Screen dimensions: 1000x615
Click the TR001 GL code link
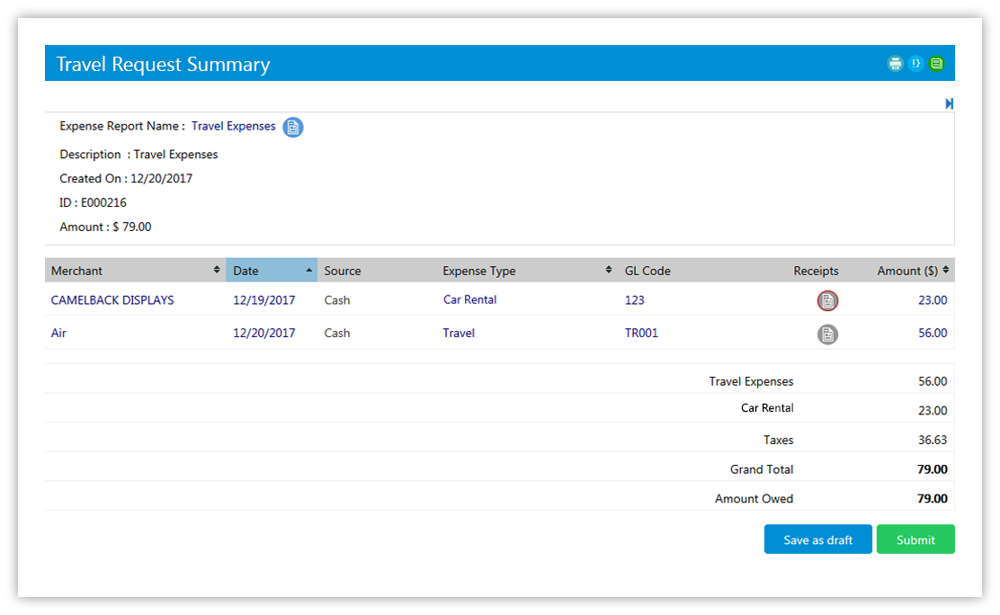pyautogui.click(x=641, y=334)
